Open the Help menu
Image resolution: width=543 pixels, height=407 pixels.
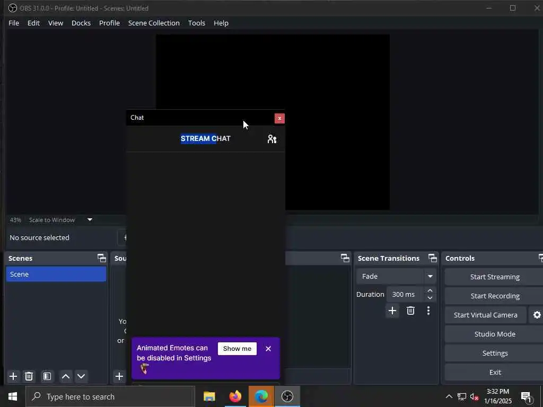click(x=221, y=23)
